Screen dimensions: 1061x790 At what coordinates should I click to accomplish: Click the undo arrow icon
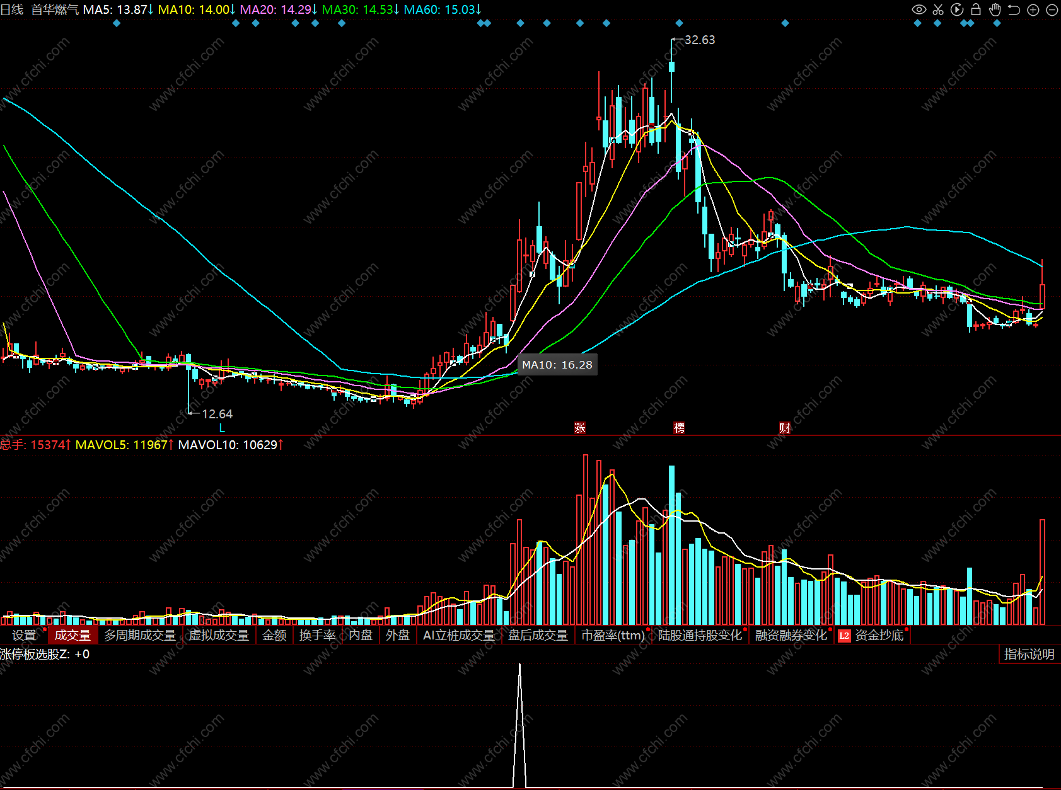[x=1014, y=9]
